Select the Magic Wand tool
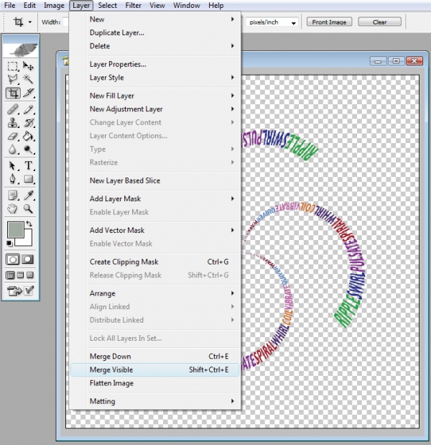 point(28,79)
